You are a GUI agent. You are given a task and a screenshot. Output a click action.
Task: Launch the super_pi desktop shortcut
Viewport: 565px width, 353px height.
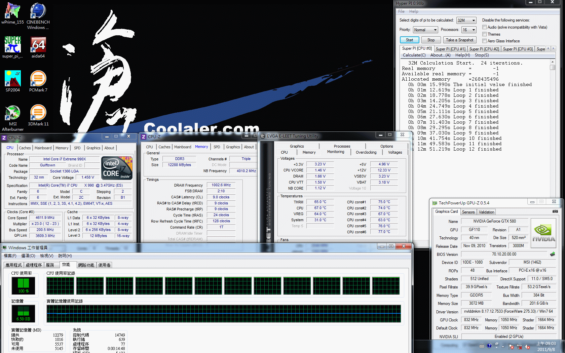coord(12,47)
